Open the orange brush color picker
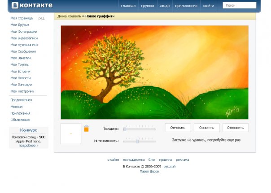Image resolution: width=271 pixels, height=193 pixels. pyautogui.click(x=86, y=129)
